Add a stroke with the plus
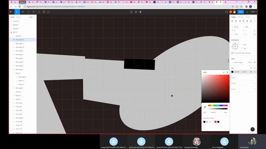The width and height of the screenshot is (266, 149). tap(255, 77)
